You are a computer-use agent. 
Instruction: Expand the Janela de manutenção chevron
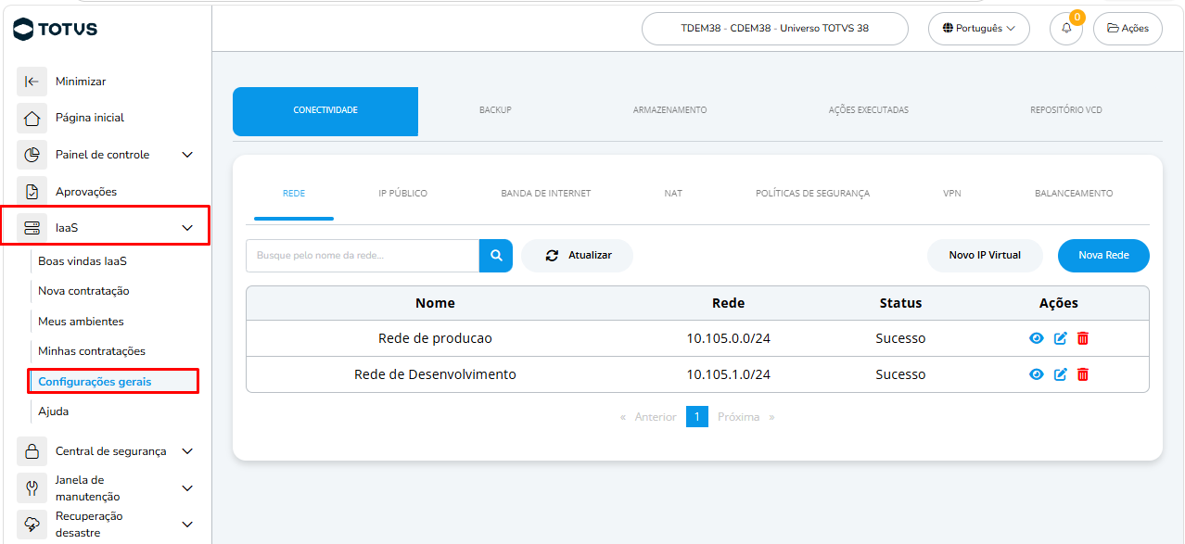click(x=187, y=488)
